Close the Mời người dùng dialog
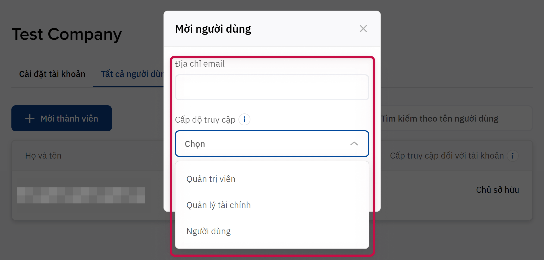Screen dimensions: 544x260 coord(363,29)
